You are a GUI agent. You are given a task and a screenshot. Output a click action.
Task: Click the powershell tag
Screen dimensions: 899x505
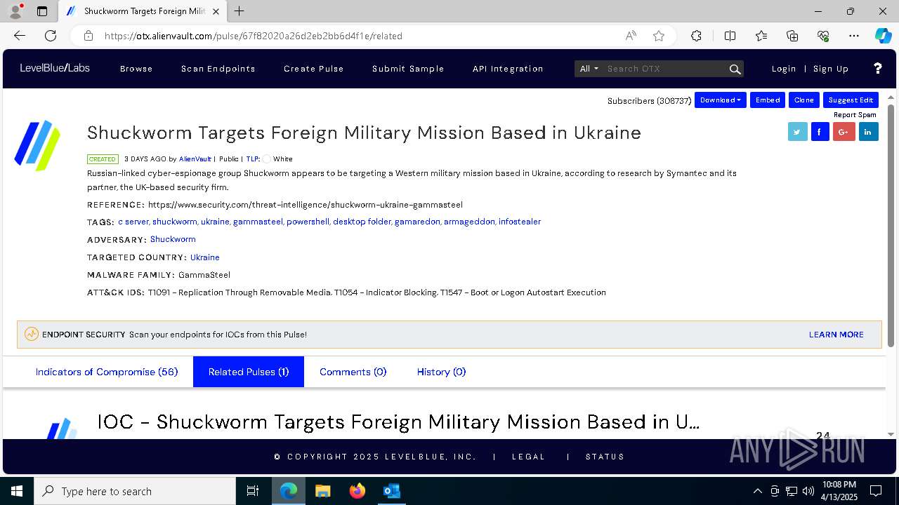(308, 222)
